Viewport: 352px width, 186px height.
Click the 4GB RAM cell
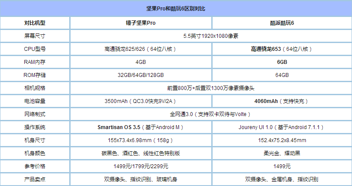(141, 62)
